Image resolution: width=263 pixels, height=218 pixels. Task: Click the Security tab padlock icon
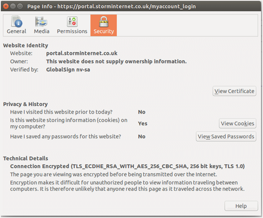tap(103, 22)
